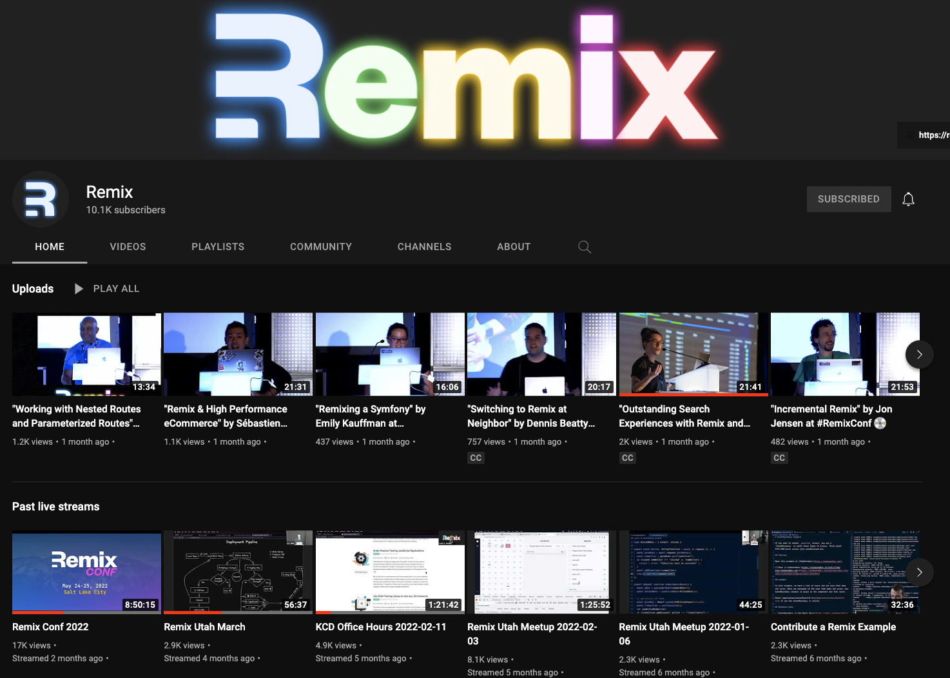Play all uploads
This screenshot has width=950, height=678.
(x=107, y=289)
